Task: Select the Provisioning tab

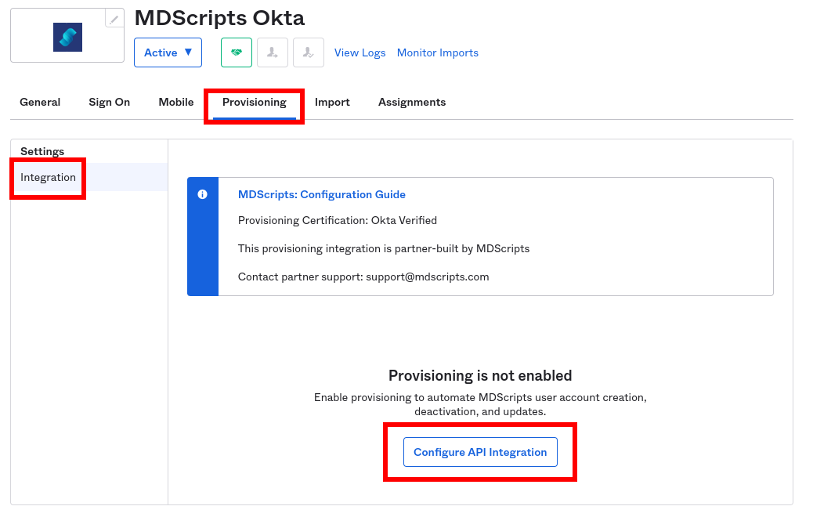Action: [254, 102]
